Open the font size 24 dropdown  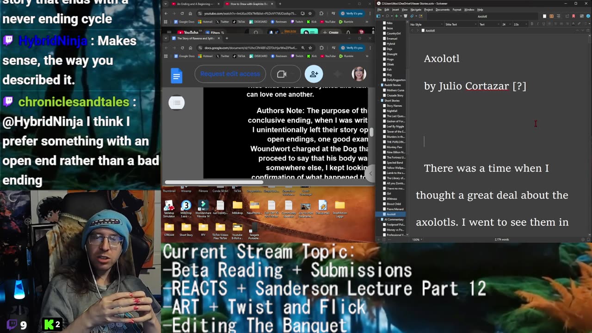pyautogui.click(x=506, y=25)
